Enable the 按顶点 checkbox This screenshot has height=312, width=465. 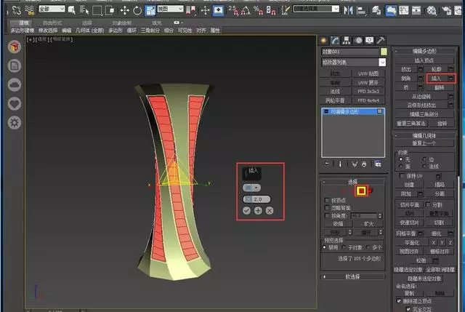[x=325, y=199]
